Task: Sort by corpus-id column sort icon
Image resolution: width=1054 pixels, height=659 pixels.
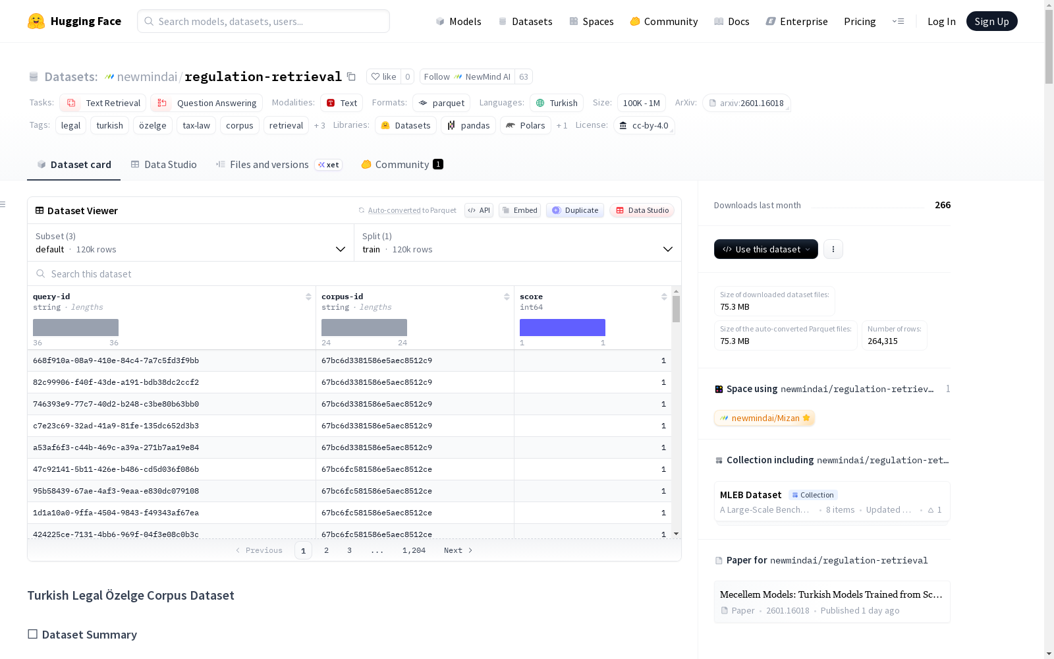Action: click(507, 297)
